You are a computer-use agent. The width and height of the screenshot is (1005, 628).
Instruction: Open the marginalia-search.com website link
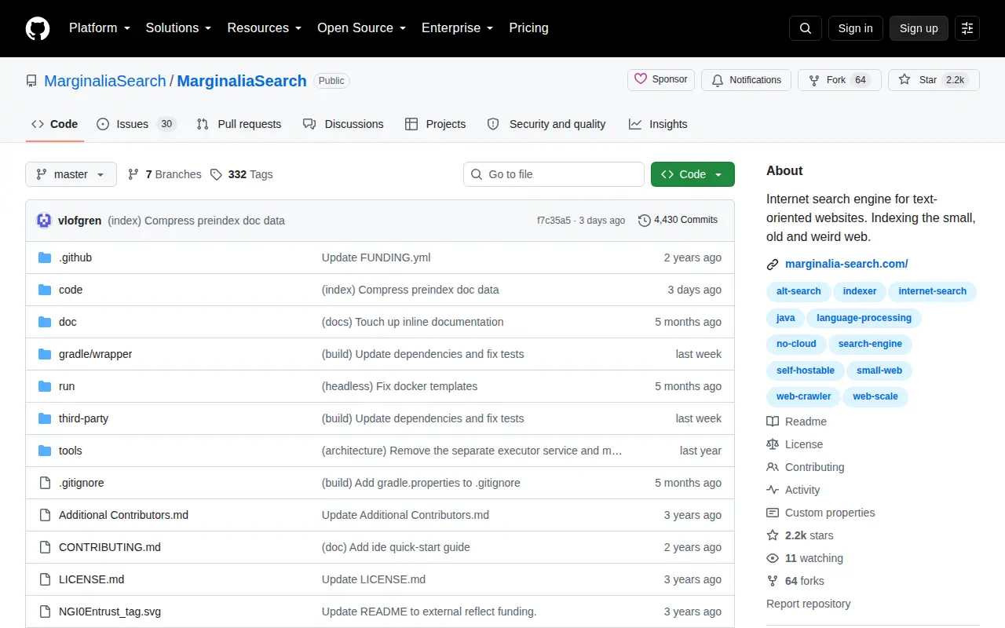point(846,264)
